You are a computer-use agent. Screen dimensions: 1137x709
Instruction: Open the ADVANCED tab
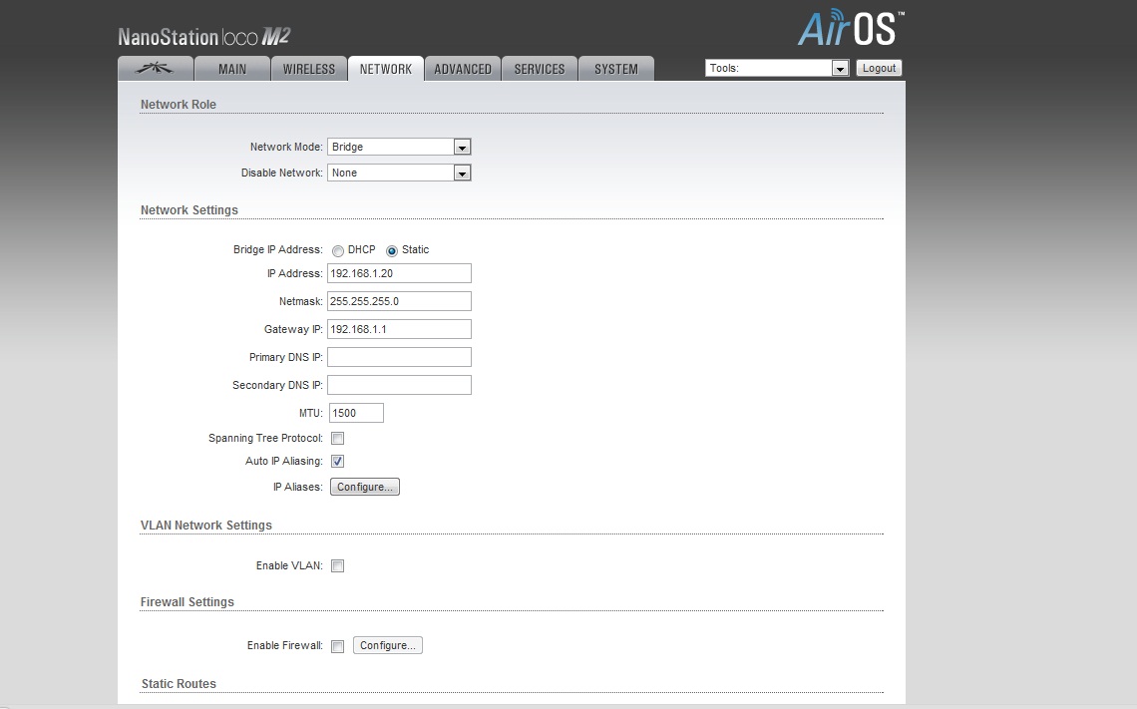463,69
